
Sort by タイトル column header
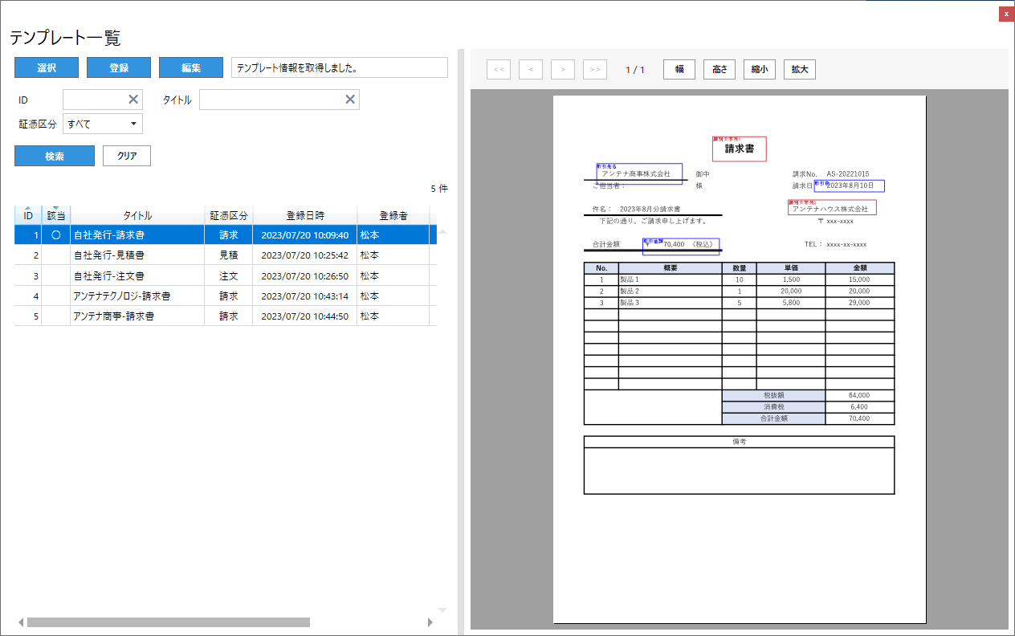(137, 216)
